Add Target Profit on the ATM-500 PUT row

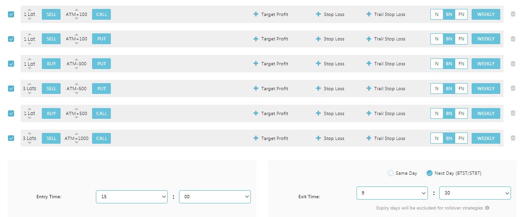(x=271, y=89)
